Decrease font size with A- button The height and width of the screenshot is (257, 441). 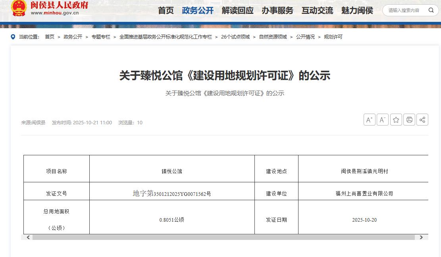tap(383, 120)
